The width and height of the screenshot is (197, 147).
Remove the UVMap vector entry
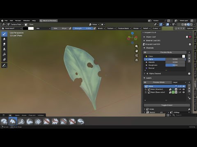click(x=189, y=112)
